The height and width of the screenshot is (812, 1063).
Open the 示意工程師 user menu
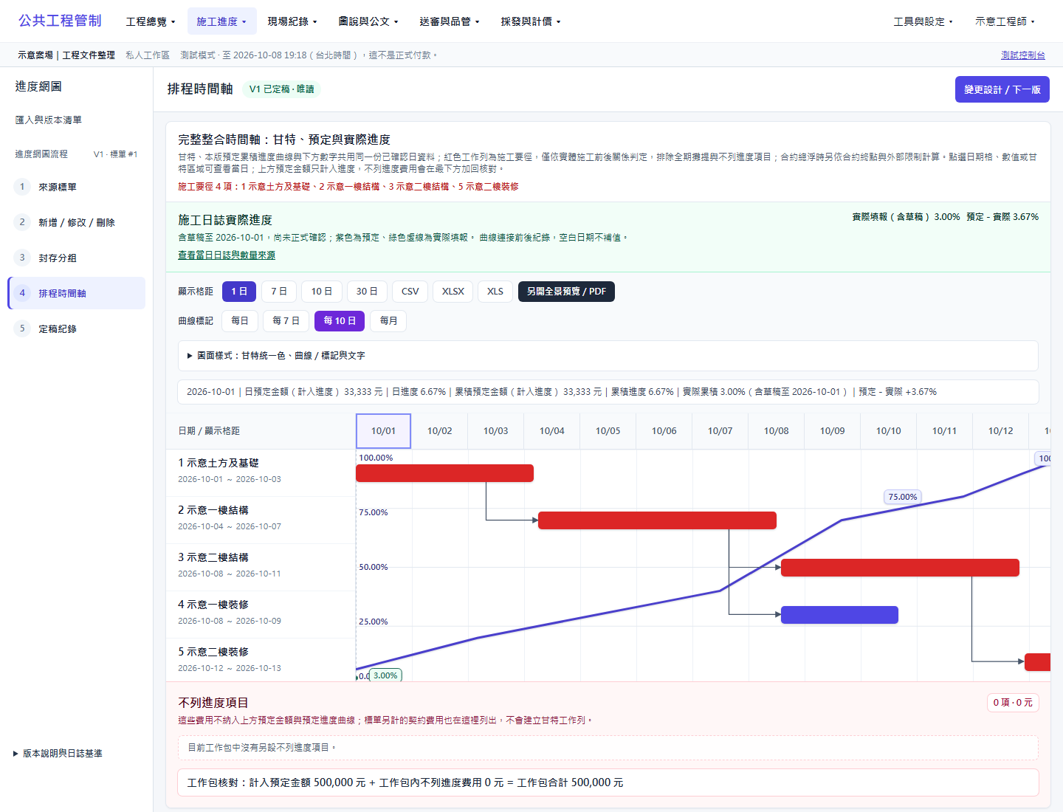(x=1005, y=21)
